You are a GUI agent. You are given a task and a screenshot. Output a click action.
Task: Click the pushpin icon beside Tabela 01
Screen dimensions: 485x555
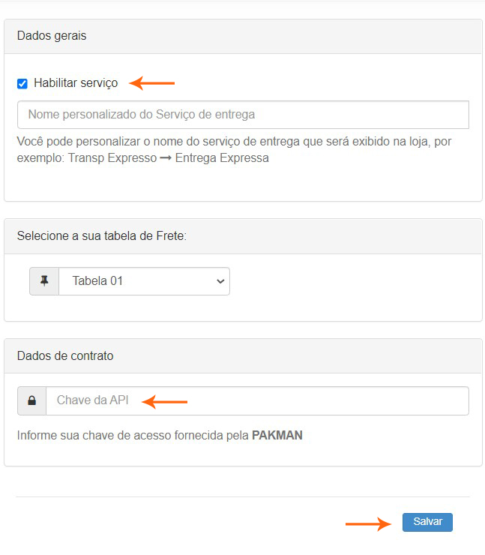point(44,281)
